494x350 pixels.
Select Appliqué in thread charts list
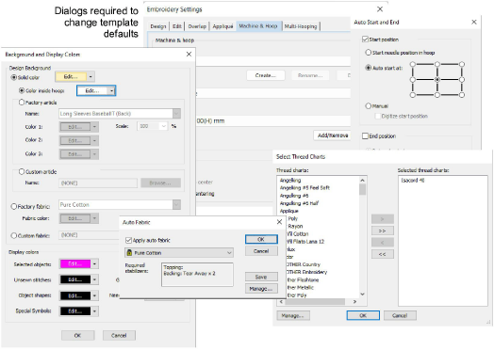pos(288,211)
